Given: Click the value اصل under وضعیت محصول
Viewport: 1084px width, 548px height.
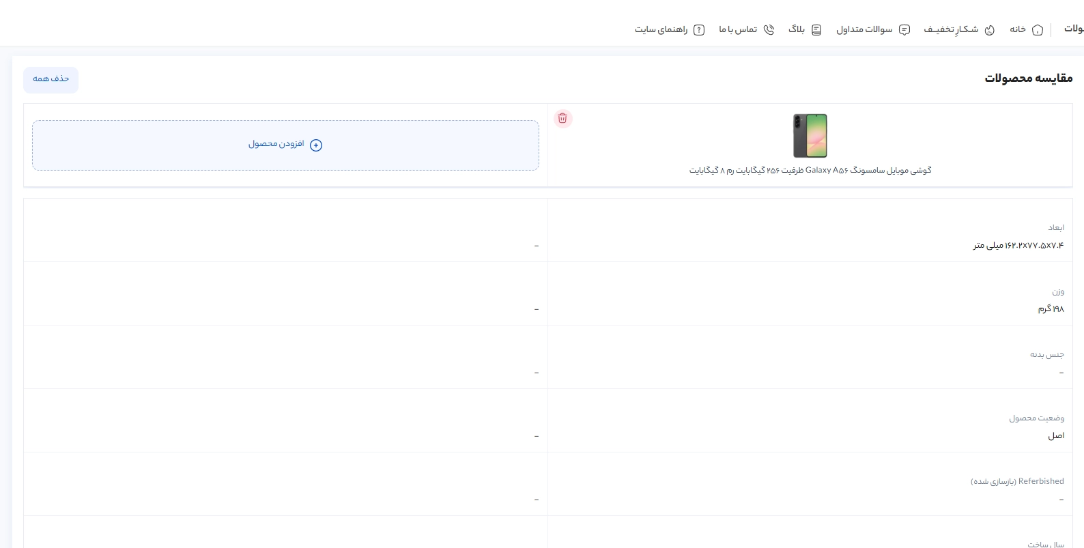Looking at the screenshot, I should [x=1057, y=436].
